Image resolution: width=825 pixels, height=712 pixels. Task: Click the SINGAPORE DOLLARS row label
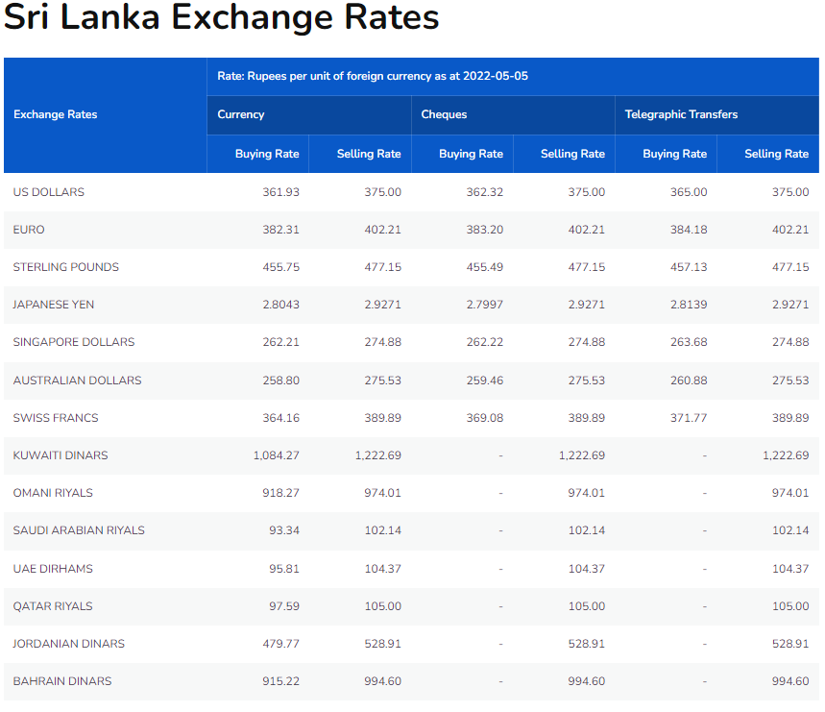coord(74,342)
